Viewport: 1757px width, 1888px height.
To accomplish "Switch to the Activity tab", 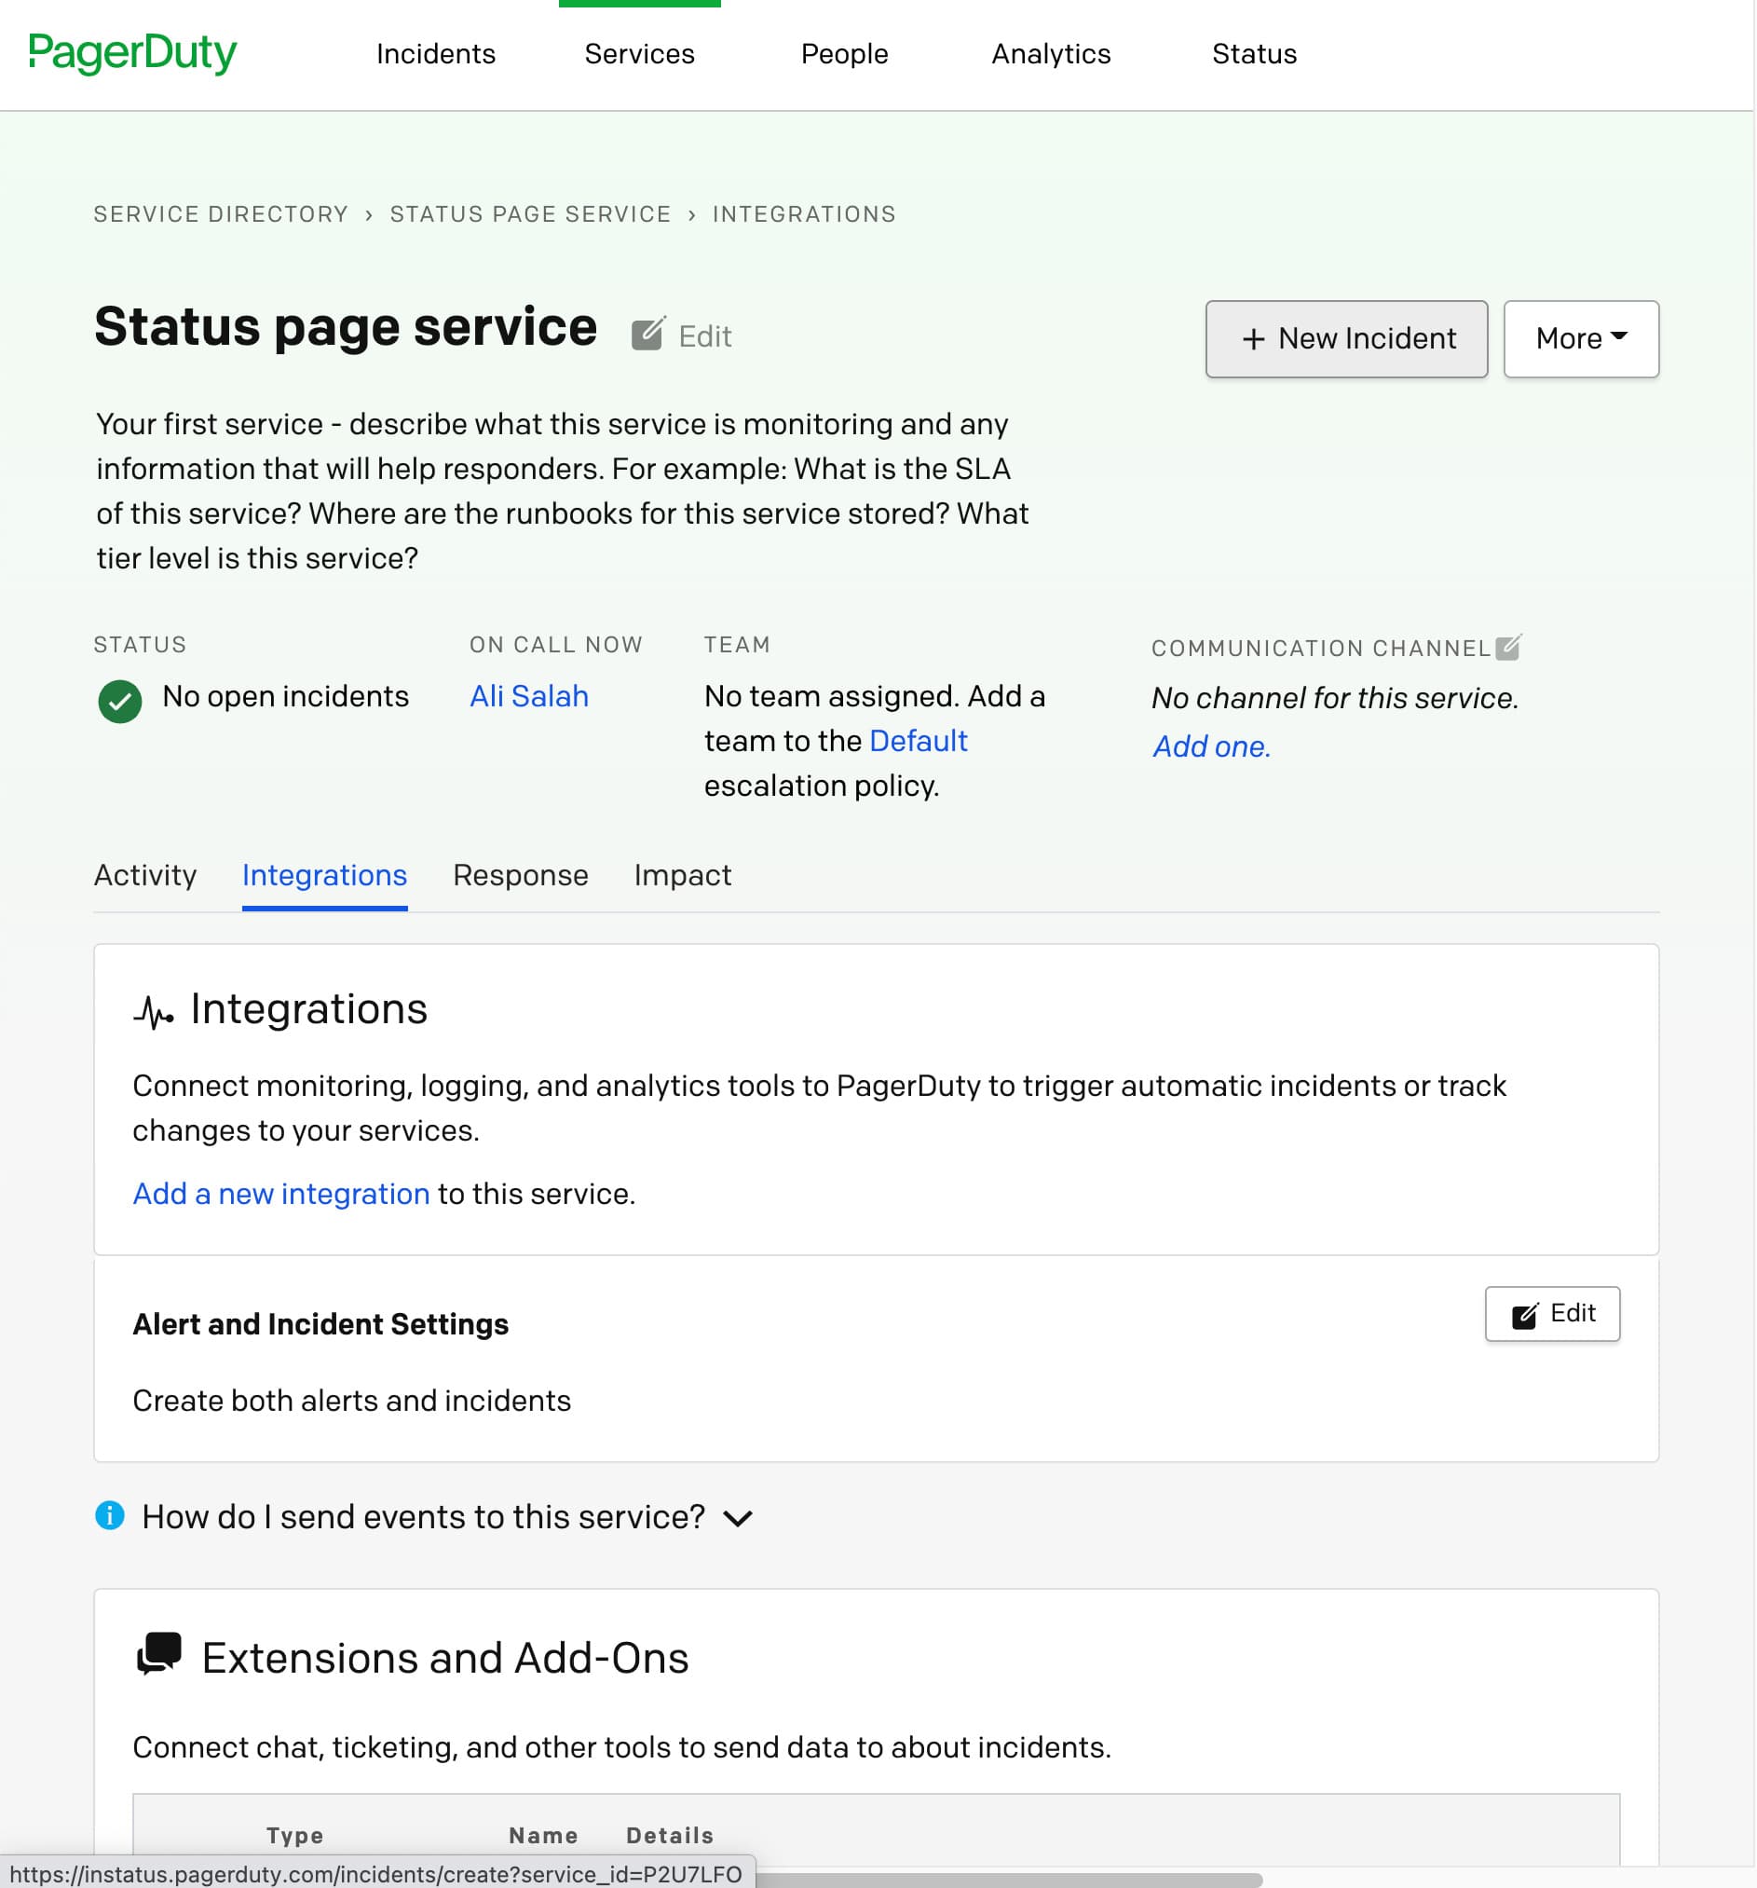I will [x=145, y=875].
